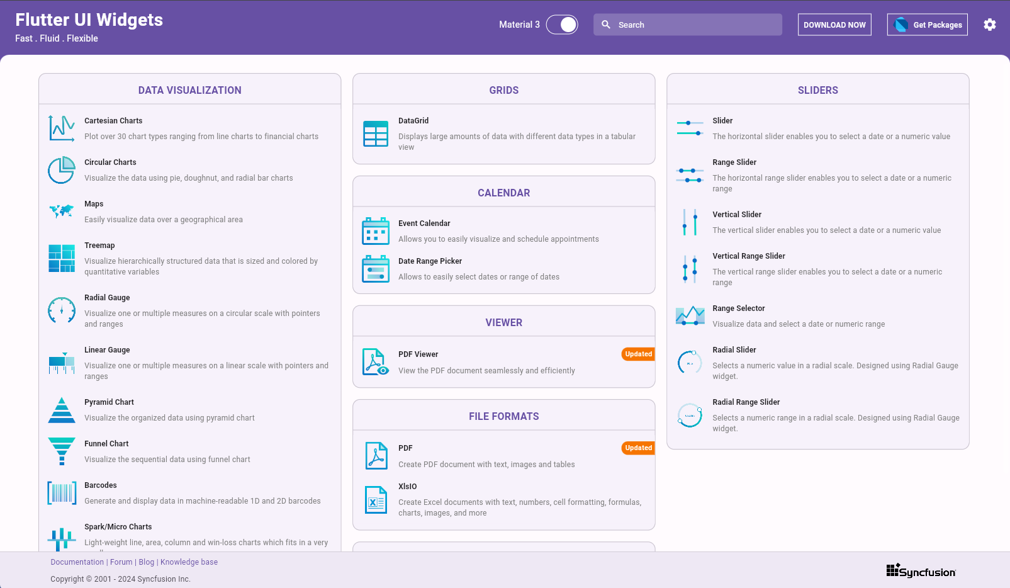Toggle the Material 3 switch
The image size is (1010, 588).
pyautogui.click(x=562, y=25)
